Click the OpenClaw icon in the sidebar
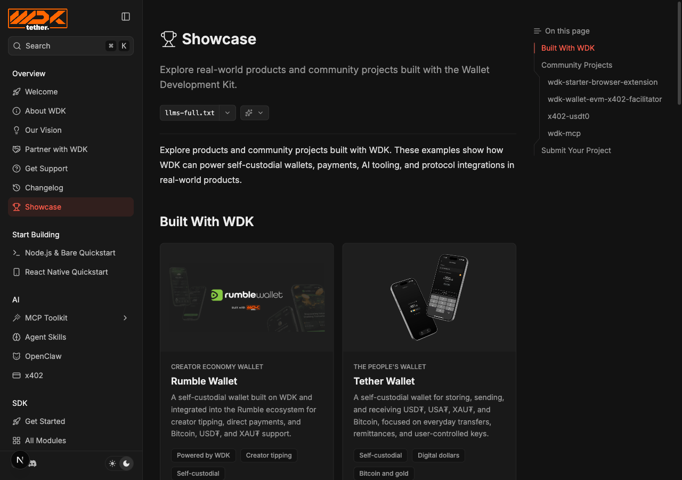682x480 pixels. [x=17, y=356]
